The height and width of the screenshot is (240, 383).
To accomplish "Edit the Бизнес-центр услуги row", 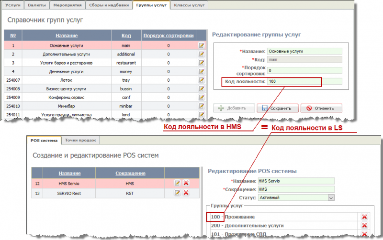I will tap(201, 88).
